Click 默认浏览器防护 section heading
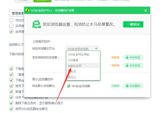Image resolution: width=162 pixels, height=113 pixels. (x=43, y=79)
